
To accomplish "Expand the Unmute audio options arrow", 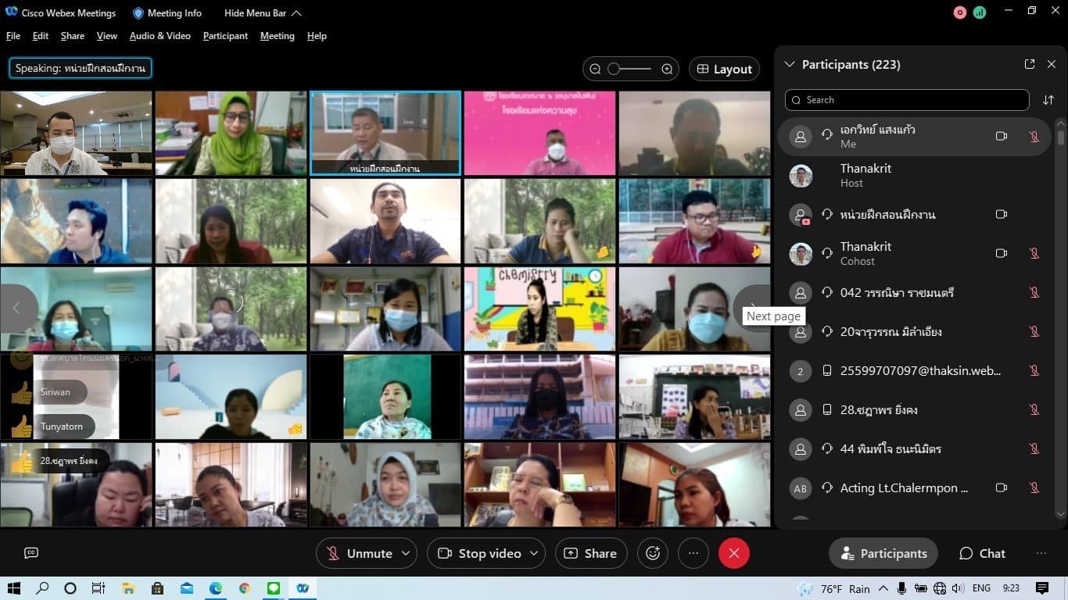I will coord(406,553).
